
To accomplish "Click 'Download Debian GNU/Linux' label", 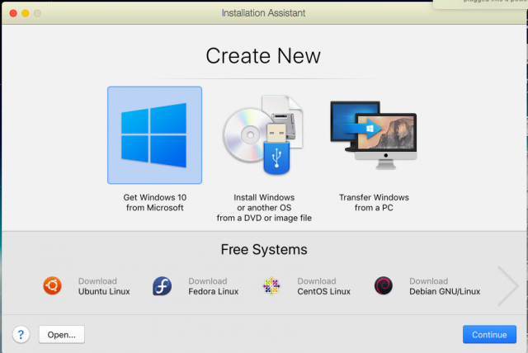I will [x=445, y=286].
